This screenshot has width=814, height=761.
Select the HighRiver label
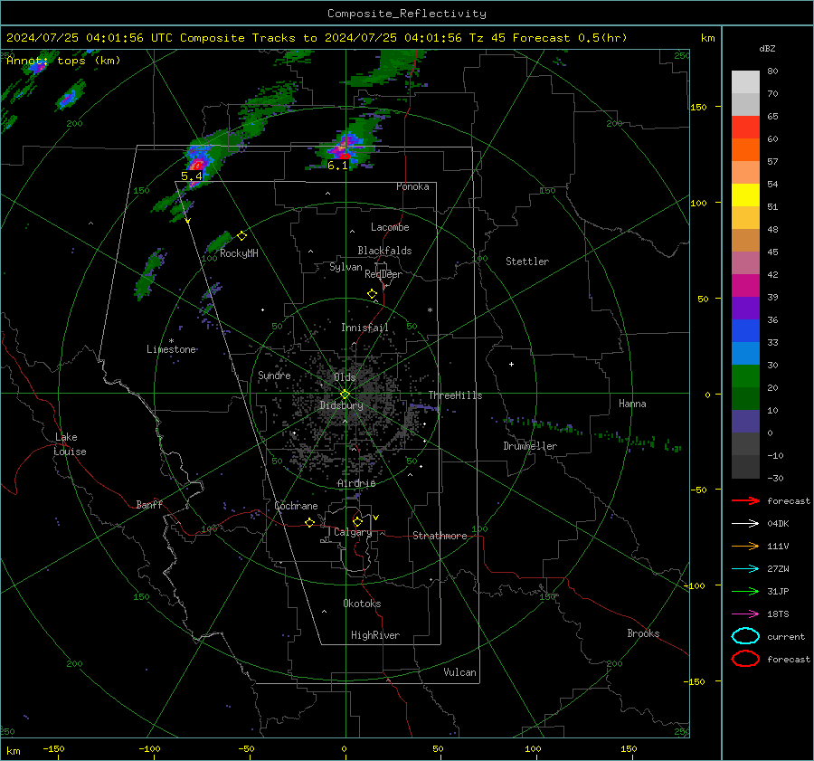click(x=375, y=635)
